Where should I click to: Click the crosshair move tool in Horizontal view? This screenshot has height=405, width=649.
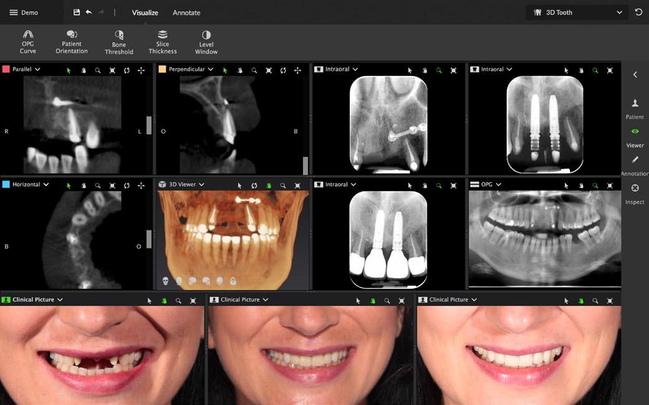pyautogui.click(x=141, y=186)
